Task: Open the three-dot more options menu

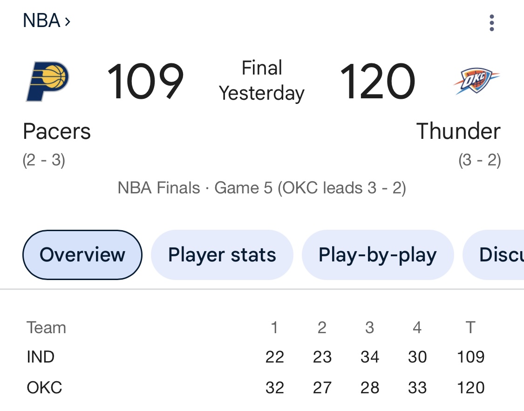Action: [x=491, y=23]
